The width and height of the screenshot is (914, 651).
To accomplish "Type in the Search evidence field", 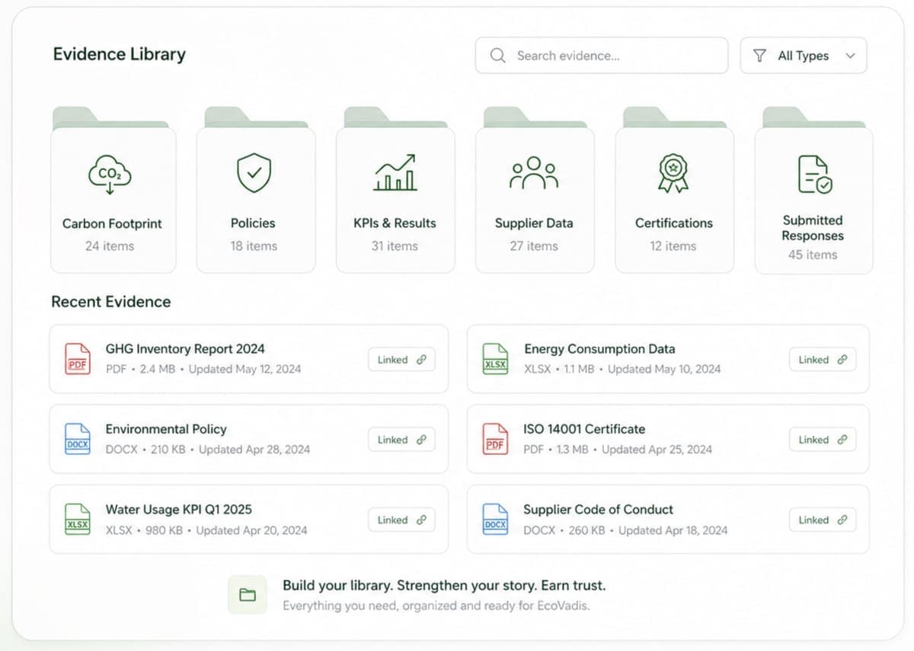I will (x=602, y=56).
